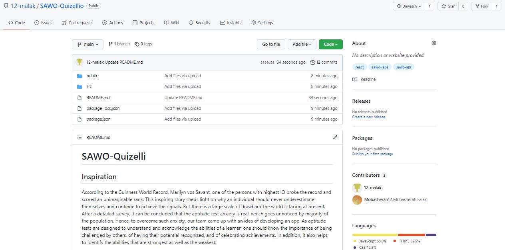Viewport: 505px width, 250px height.
Task: Click orange HTML segment of language bar
Action: pos(412,235)
